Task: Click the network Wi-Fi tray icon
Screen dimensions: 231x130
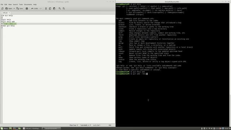Action: (x=209, y=129)
